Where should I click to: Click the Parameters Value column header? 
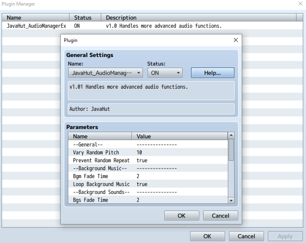[x=179, y=136]
